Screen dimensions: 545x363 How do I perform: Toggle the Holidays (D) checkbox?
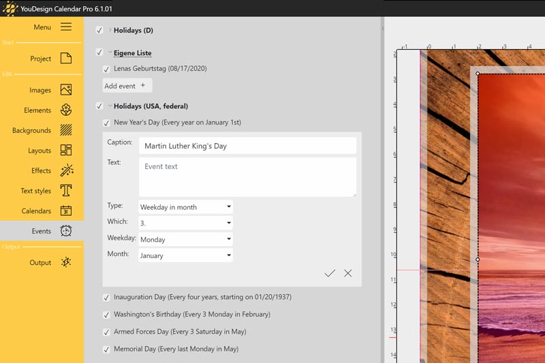[x=99, y=30]
